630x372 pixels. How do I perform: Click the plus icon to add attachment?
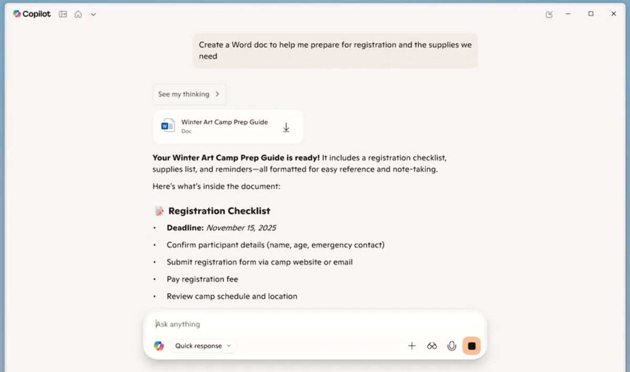click(412, 346)
